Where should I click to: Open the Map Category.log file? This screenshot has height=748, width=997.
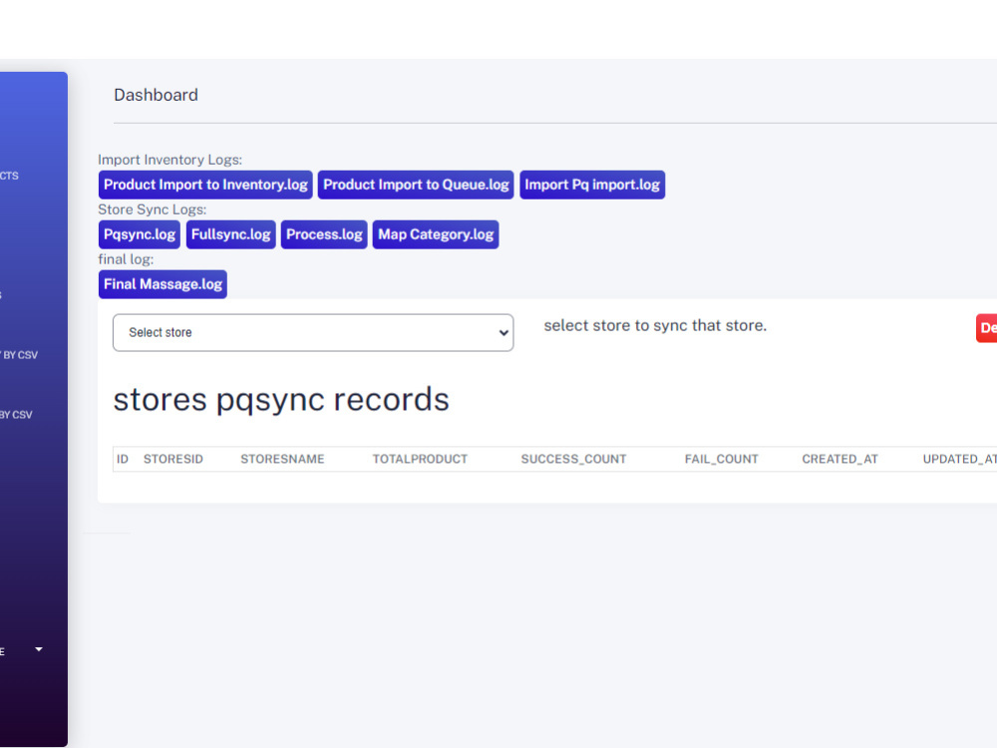click(x=436, y=234)
